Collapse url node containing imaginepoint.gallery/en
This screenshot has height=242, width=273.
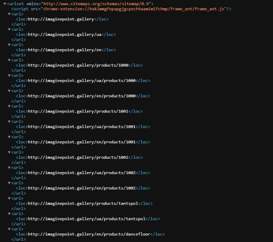tap(9, 45)
